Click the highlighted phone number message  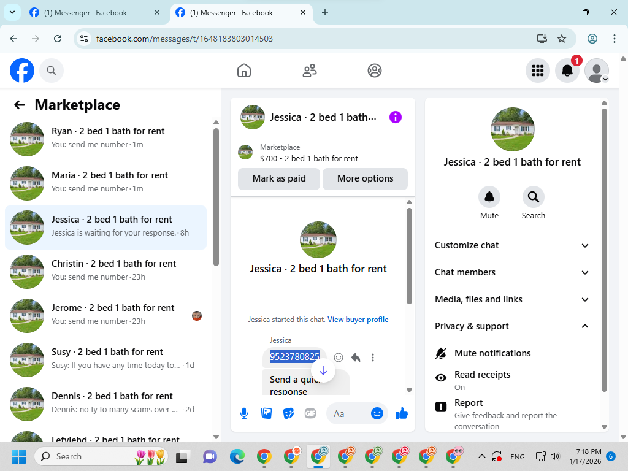click(294, 356)
